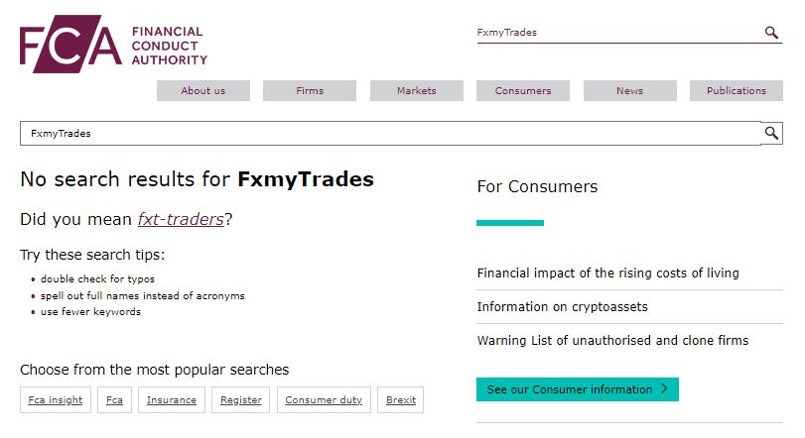
Task: Open Information on cryptoassets link
Action: [562, 307]
